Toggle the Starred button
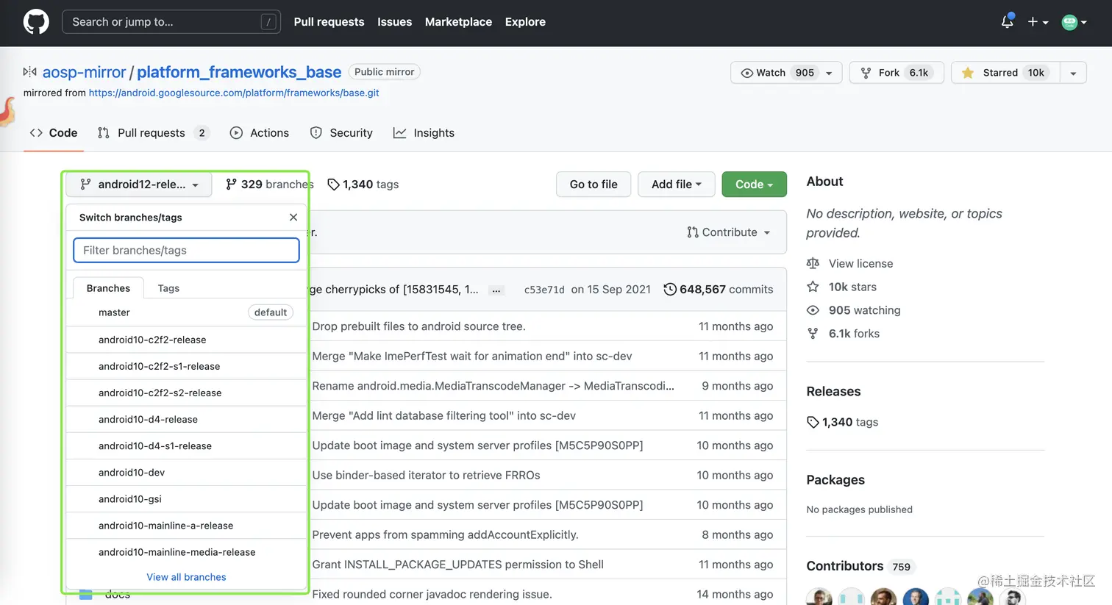This screenshot has height=605, width=1112. 1005,73
